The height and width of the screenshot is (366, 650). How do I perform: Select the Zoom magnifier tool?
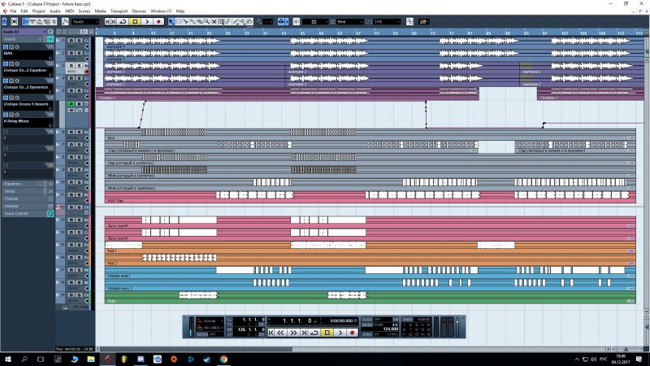207,22
